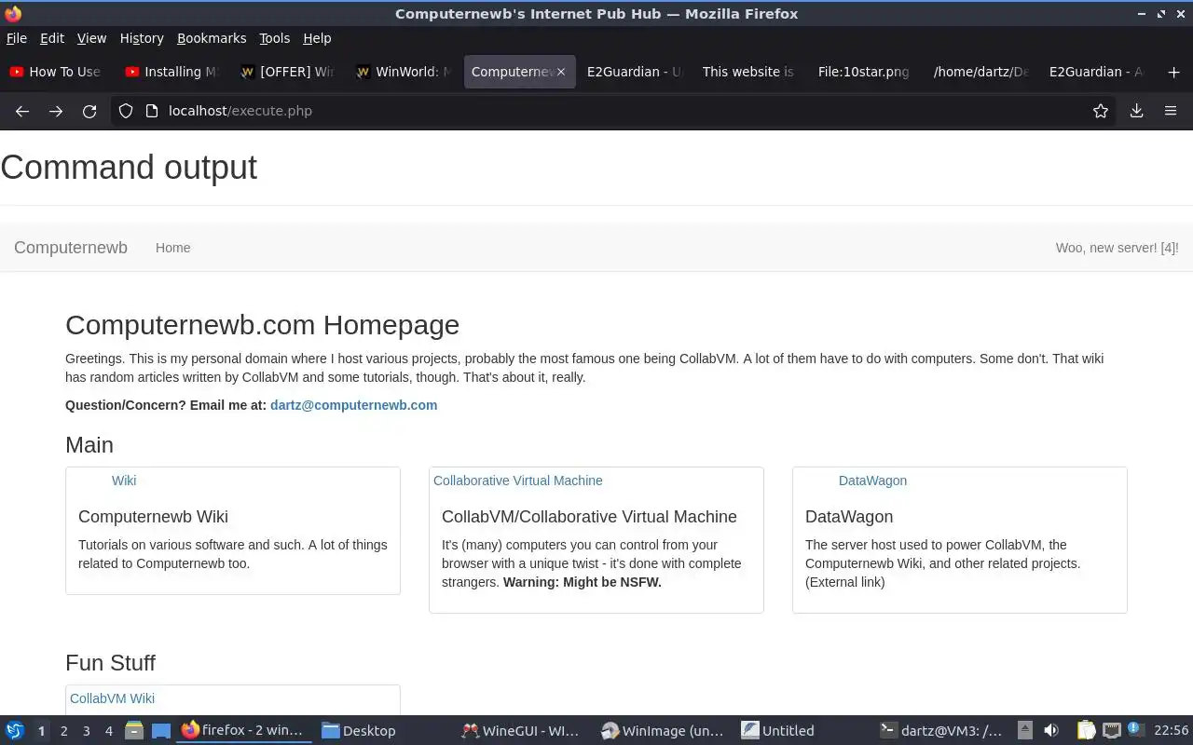Reload the current page

[89, 111]
